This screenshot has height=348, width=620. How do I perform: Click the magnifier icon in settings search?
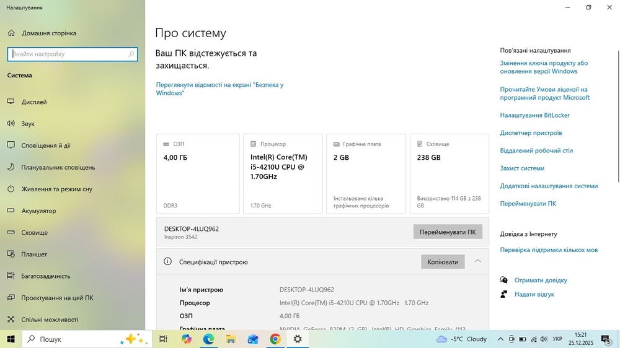click(x=131, y=54)
